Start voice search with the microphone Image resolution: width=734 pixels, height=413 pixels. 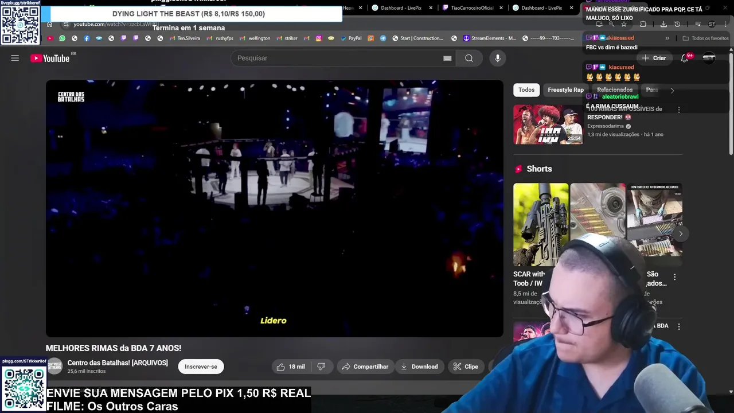[x=498, y=58]
